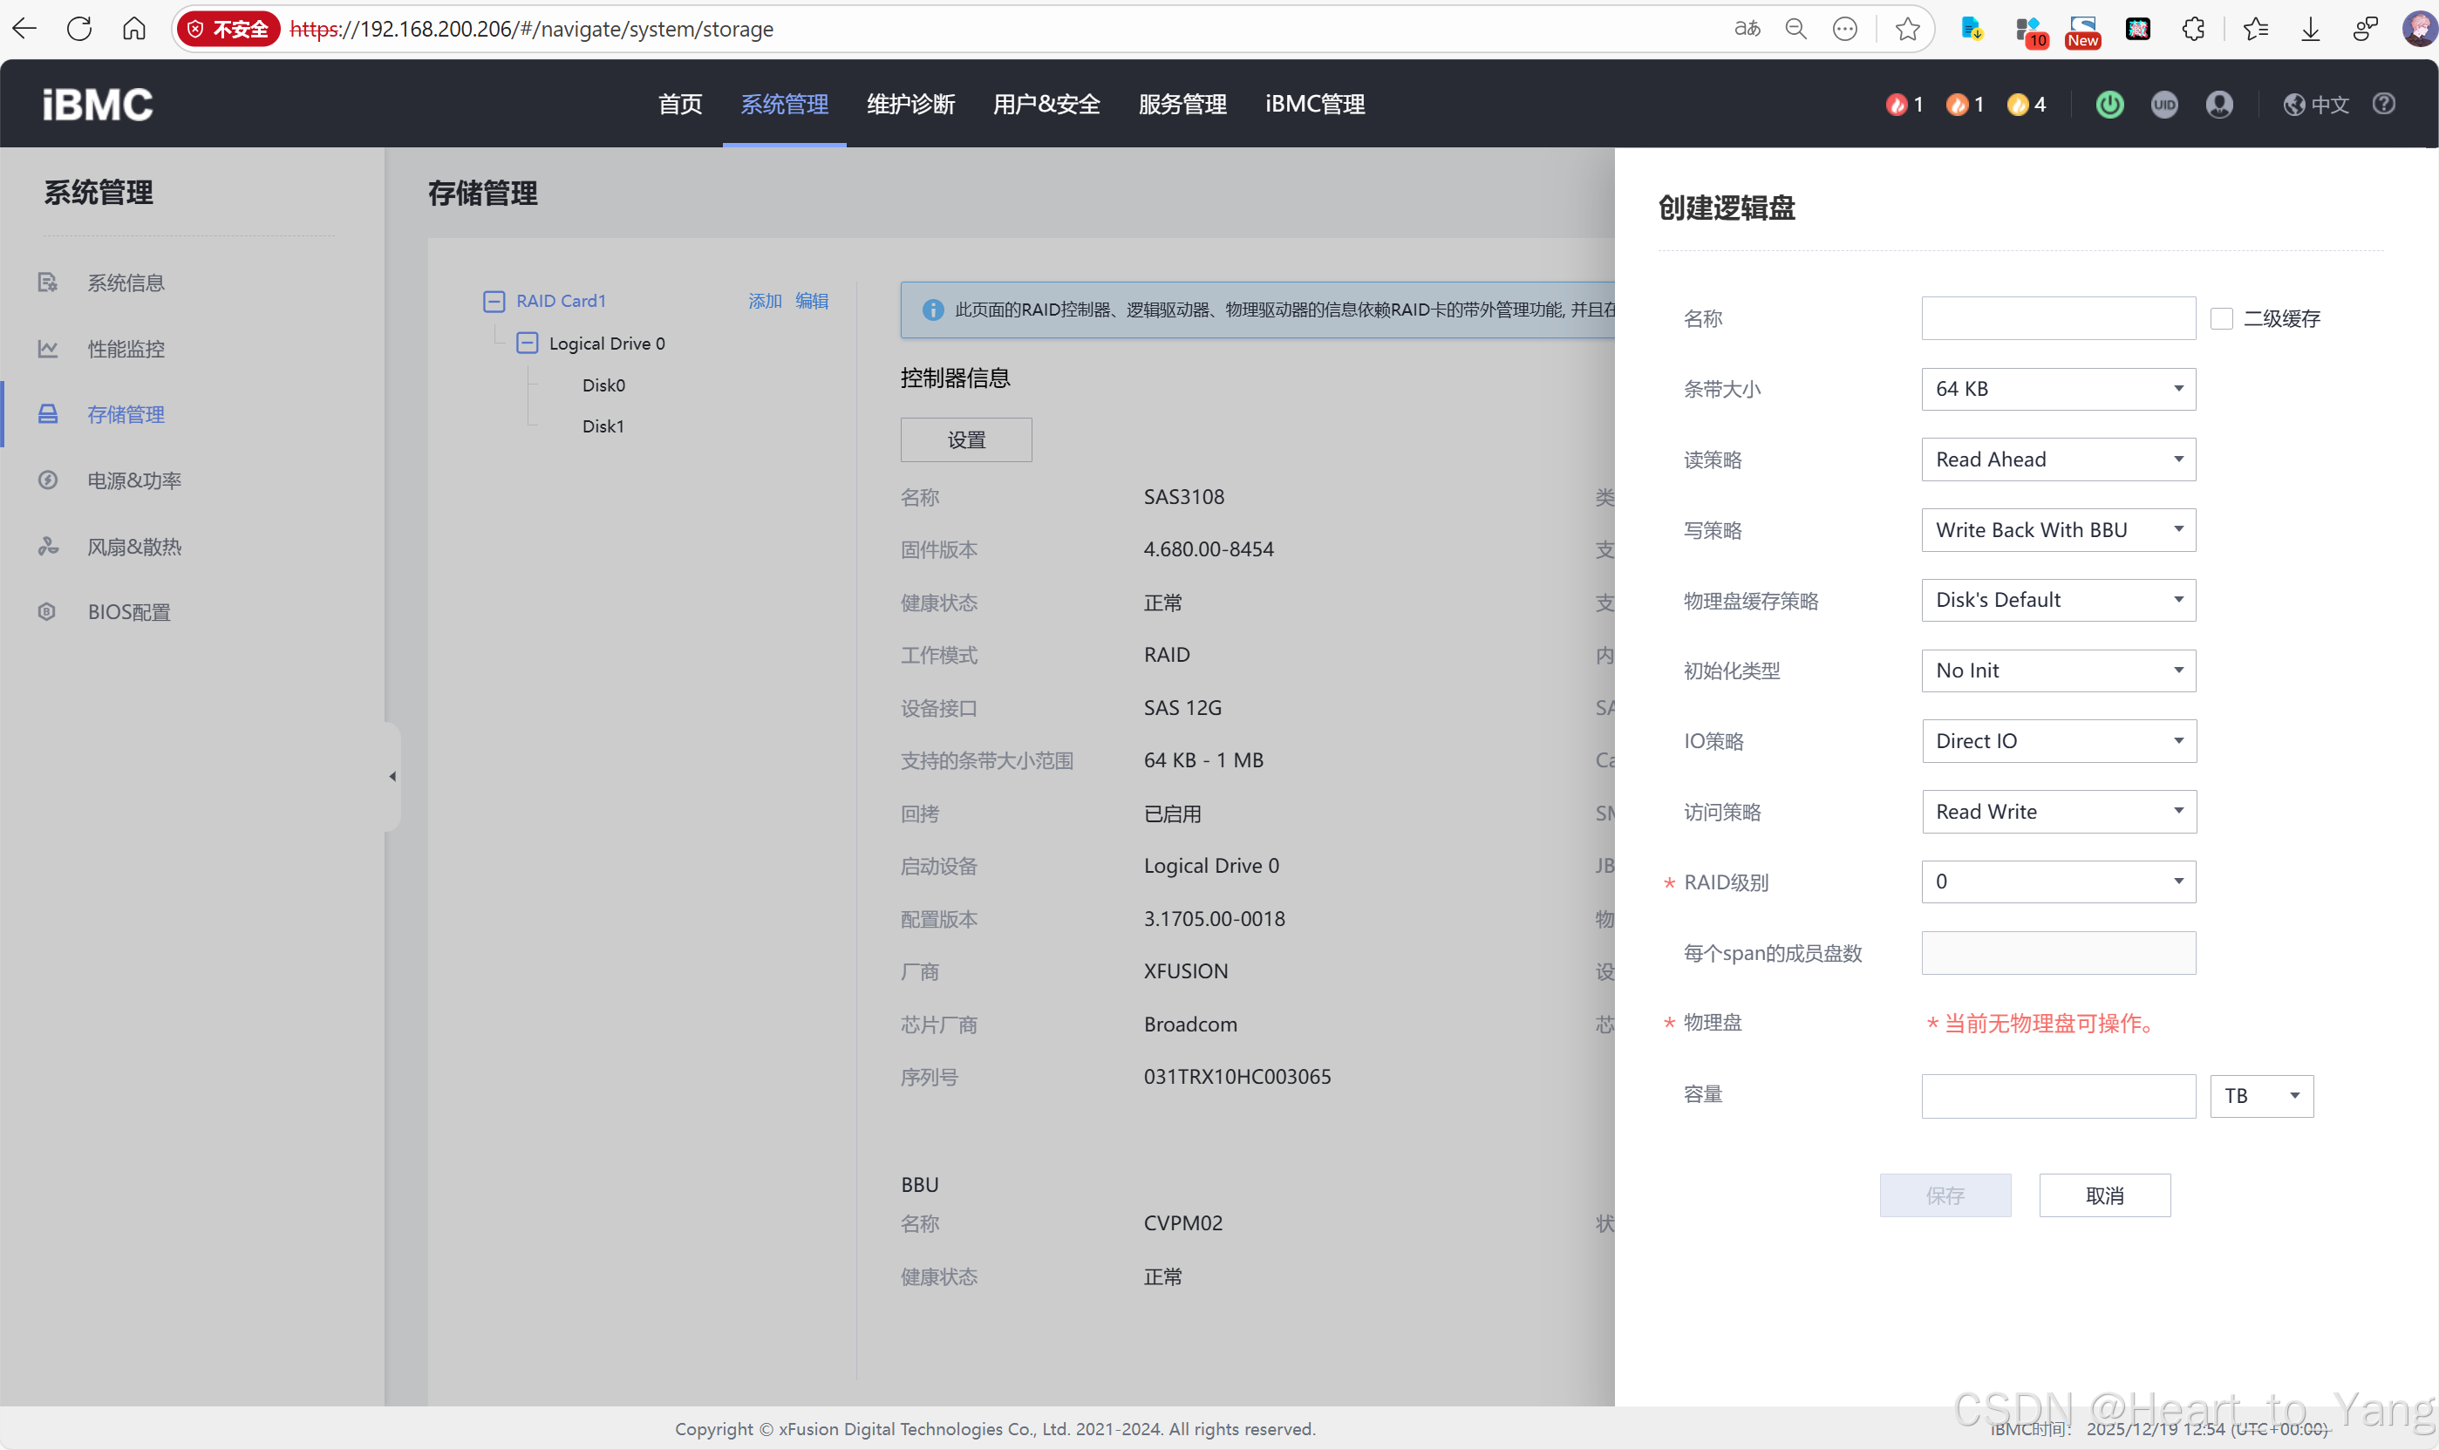Collapse the left sidebar with arrow handle
The width and height of the screenshot is (2439, 1450).
click(x=392, y=777)
